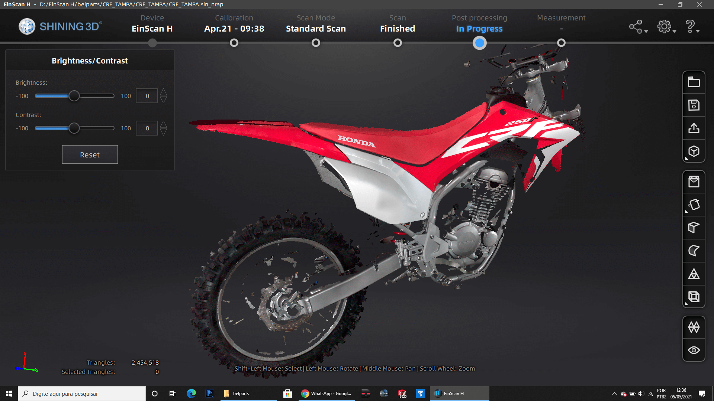Go to the Device step EinScan H

pyautogui.click(x=152, y=24)
